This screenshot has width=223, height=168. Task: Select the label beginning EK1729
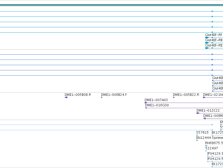pyautogui.click(x=217, y=164)
